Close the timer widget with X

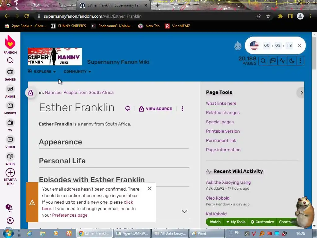[300, 46]
